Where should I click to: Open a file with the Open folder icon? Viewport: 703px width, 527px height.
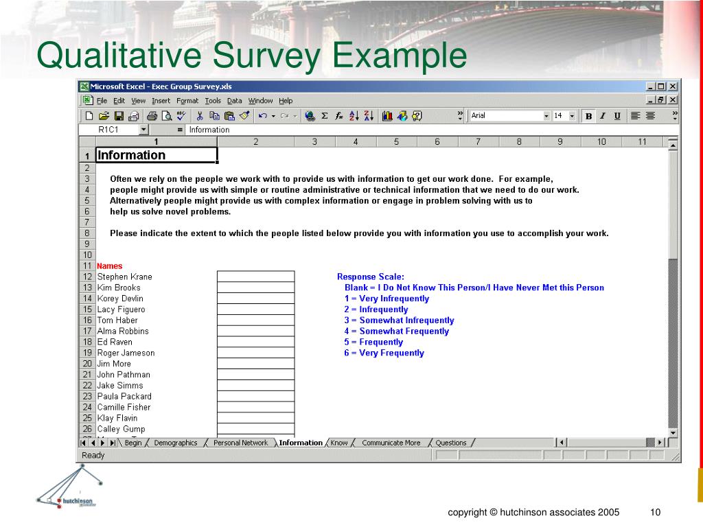pyautogui.click(x=104, y=116)
